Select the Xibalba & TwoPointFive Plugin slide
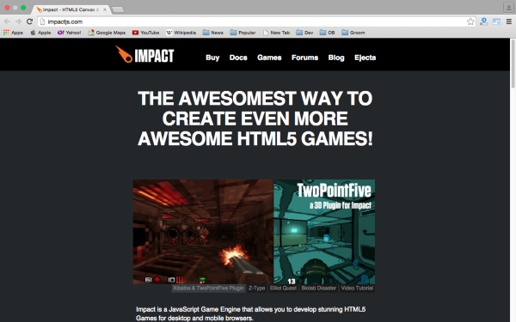 (x=208, y=289)
